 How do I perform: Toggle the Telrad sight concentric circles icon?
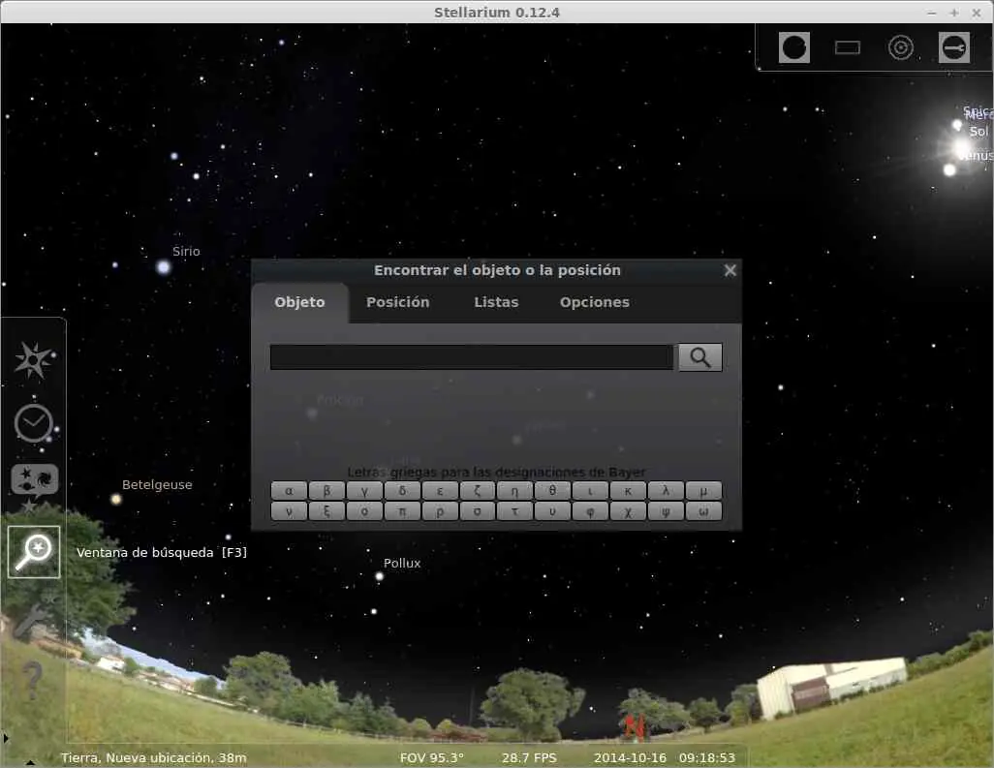pyautogui.click(x=900, y=47)
